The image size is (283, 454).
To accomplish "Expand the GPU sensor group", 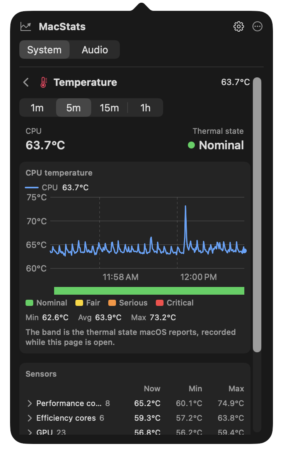I will [29, 433].
